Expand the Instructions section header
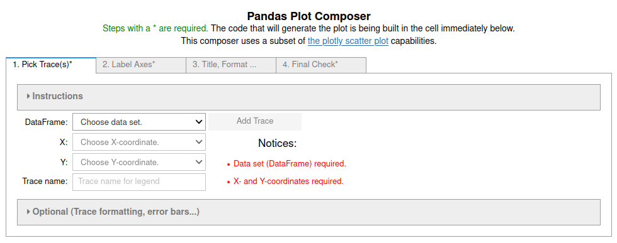 [x=309, y=97]
